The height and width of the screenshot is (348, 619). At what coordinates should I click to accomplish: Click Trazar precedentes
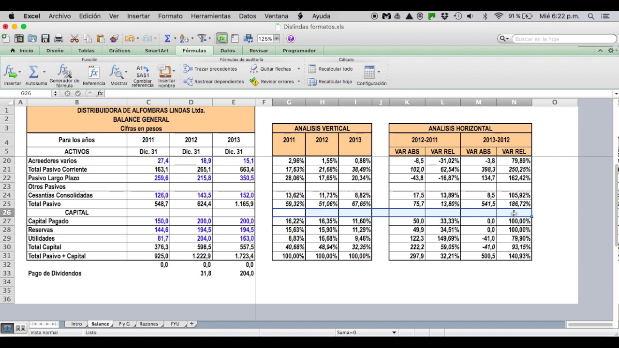click(x=210, y=69)
